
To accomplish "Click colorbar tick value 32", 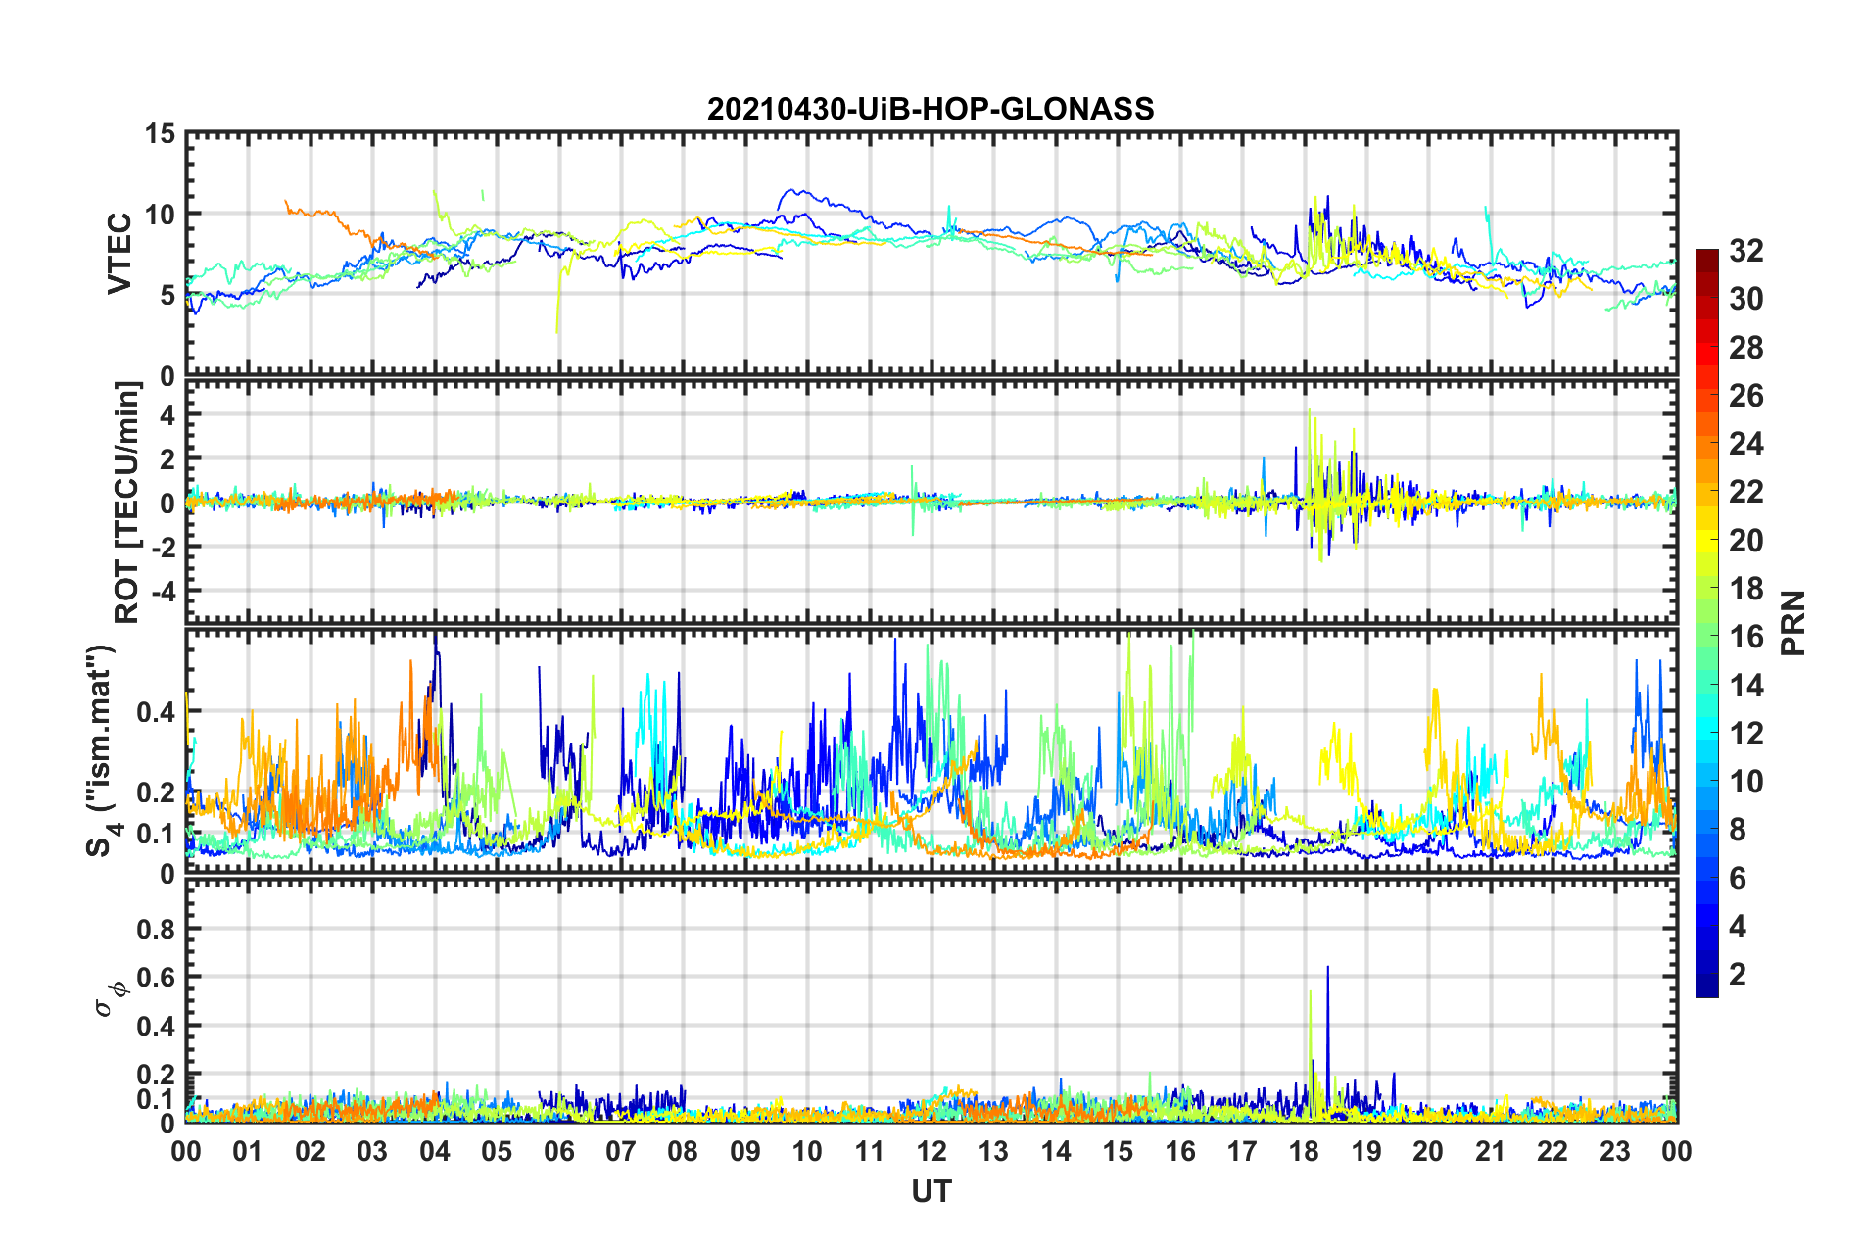I will (x=1746, y=251).
